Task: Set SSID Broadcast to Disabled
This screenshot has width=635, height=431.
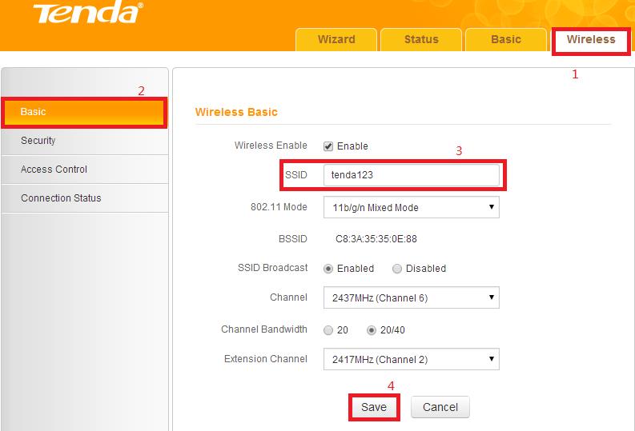Action: coord(397,269)
